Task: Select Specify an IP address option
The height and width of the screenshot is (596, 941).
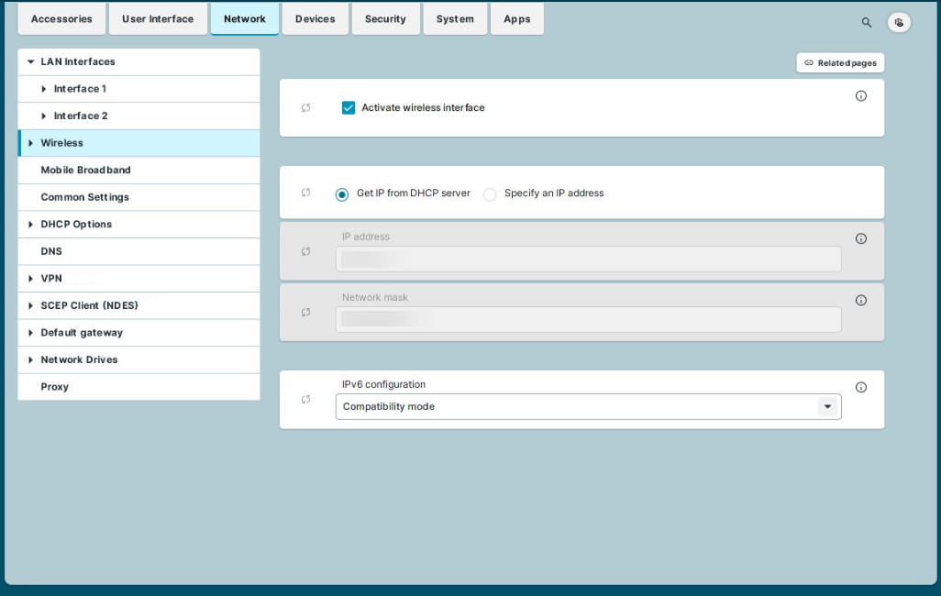Action: [490, 194]
